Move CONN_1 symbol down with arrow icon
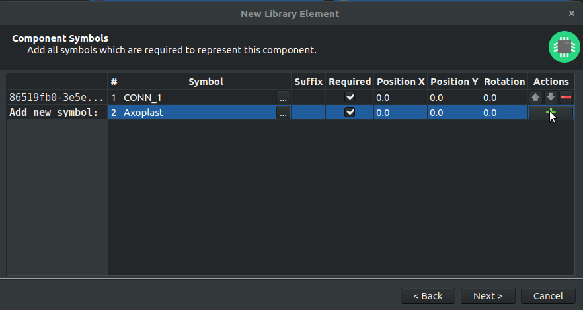The height and width of the screenshot is (310, 583). pyautogui.click(x=551, y=97)
